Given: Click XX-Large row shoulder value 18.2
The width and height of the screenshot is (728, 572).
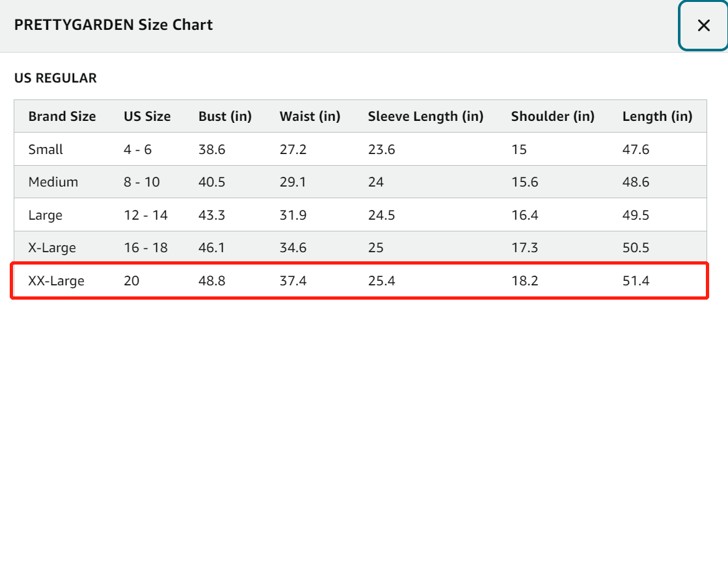Looking at the screenshot, I should [x=525, y=281].
